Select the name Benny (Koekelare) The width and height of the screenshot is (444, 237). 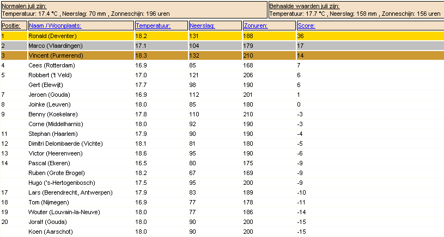pyautogui.click(x=53, y=114)
